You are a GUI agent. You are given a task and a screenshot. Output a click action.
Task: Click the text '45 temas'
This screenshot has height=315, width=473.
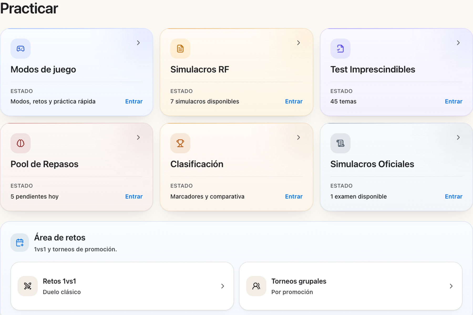(343, 102)
